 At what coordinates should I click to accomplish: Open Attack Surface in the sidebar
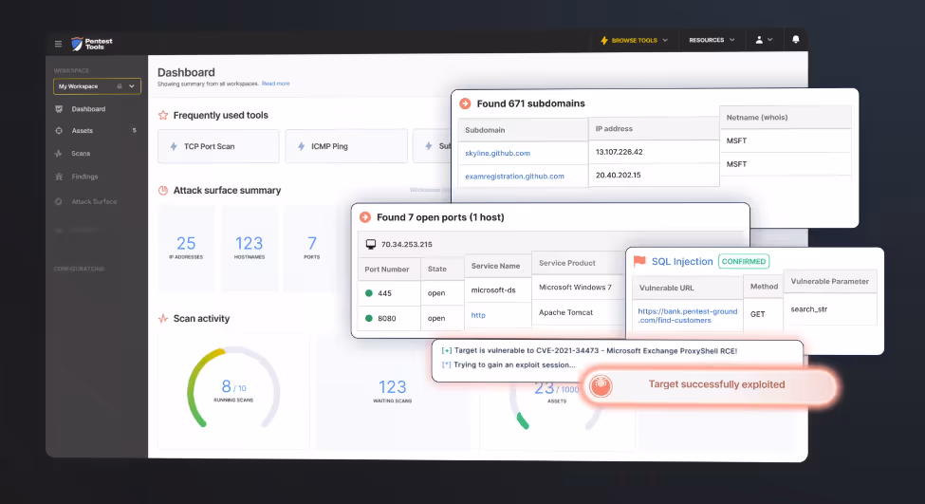point(94,202)
